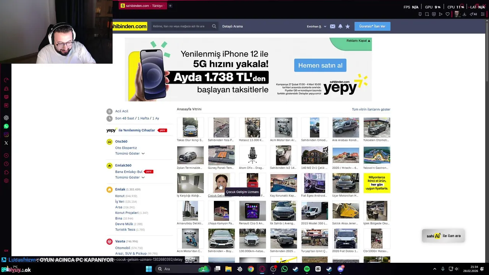Open the yellow Milyonlarca ikinci el ürün banner
Screen dimensions: 489x275
point(377,183)
